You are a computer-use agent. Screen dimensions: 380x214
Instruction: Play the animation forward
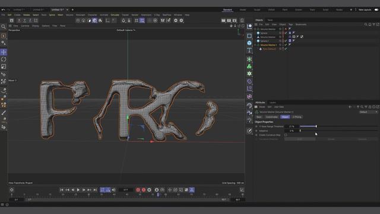(78, 190)
